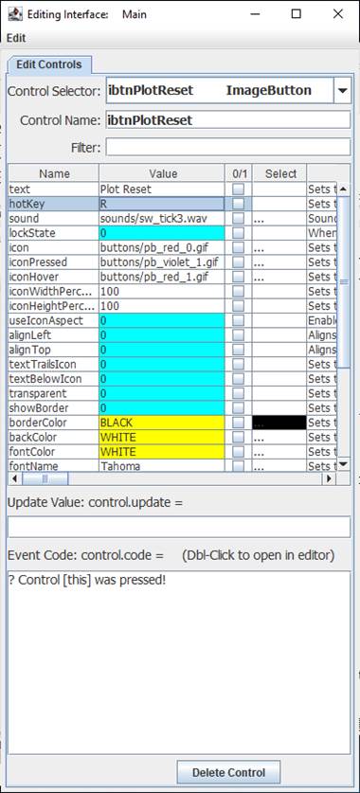Select the lockState value 0 cell
360x793 pixels.
[162, 233]
